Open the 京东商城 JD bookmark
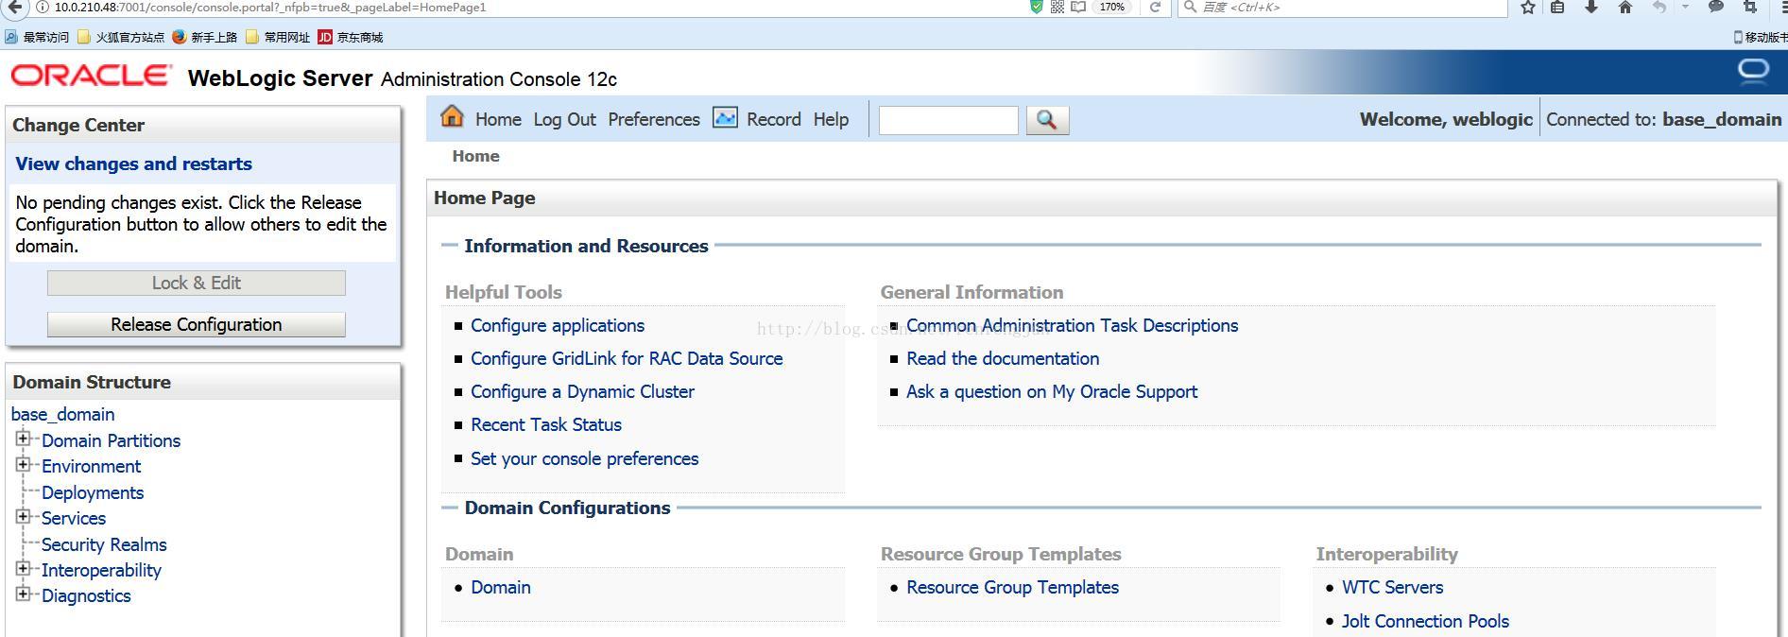The width and height of the screenshot is (1788, 637). (x=351, y=37)
